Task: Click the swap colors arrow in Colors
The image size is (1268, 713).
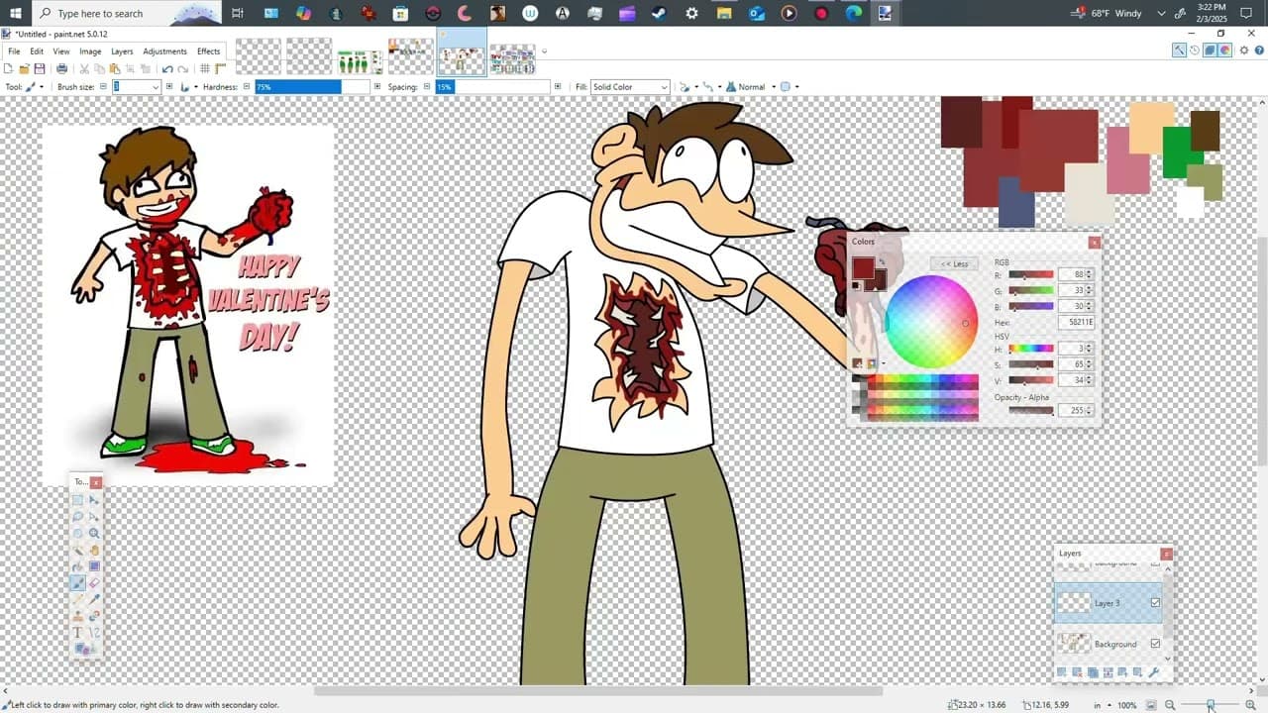Action: click(x=882, y=261)
